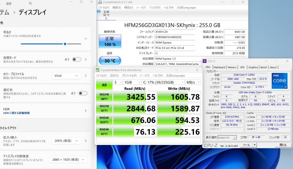Image resolution: width=293 pixels, height=169 pixels.
Task: Switch to CPU-Z Bench tab
Action: 264,67
